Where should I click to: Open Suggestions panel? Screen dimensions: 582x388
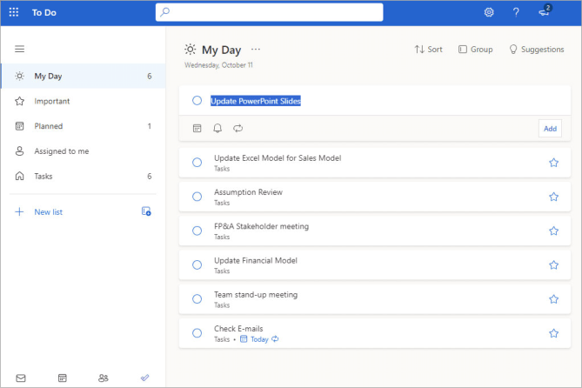(x=537, y=50)
